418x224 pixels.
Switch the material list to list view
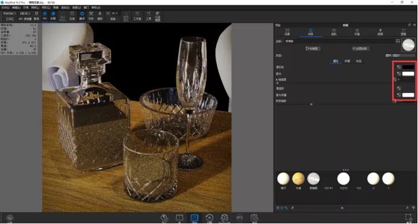[278, 208]
